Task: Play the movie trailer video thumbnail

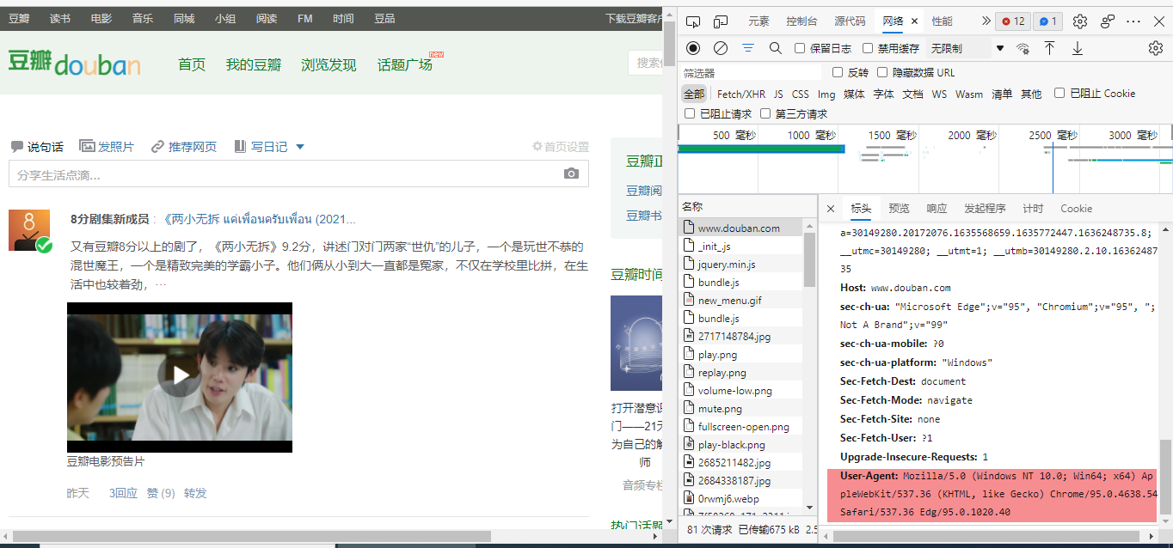Action: [x=180, y=376]
